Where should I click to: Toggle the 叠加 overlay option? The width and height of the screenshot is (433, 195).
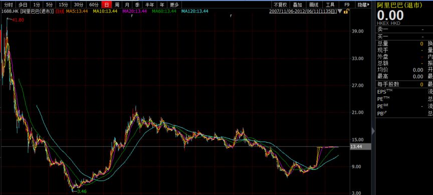pyautogui.click(x=297, y=5)
